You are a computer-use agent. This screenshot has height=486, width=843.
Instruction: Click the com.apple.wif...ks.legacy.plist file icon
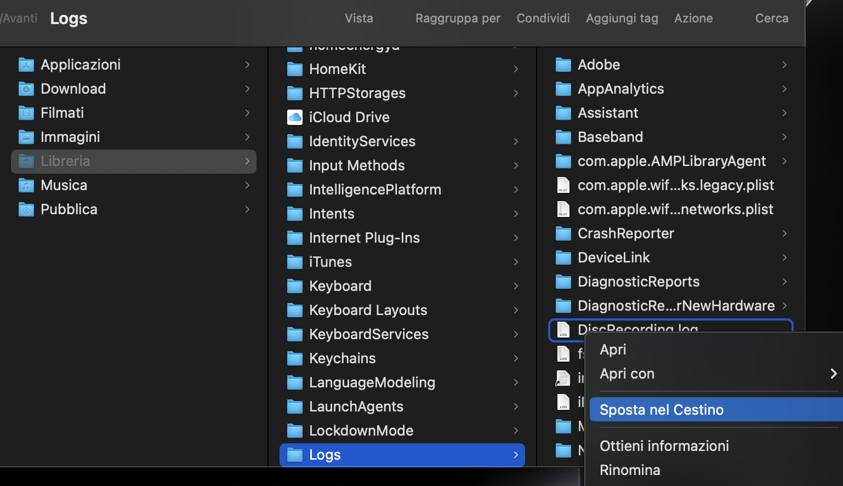pos(563,185)
